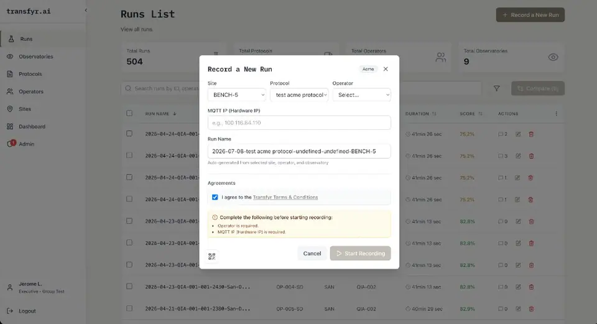The height and width of the screenshot is (324, 597).
Task: Click the eye icon on Total Observatories card
Action: pos(553,57)
